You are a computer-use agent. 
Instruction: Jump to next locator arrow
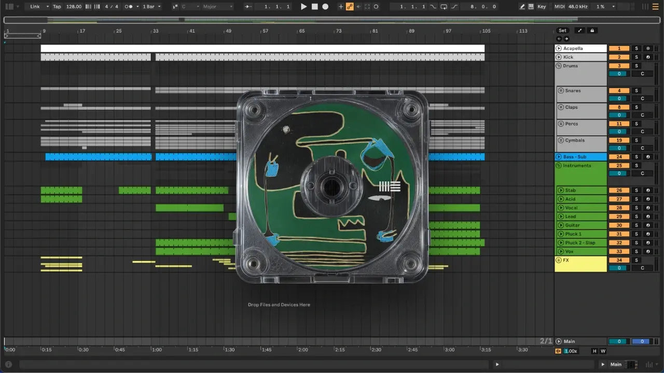pyautogui.click(x=566, y=38)
